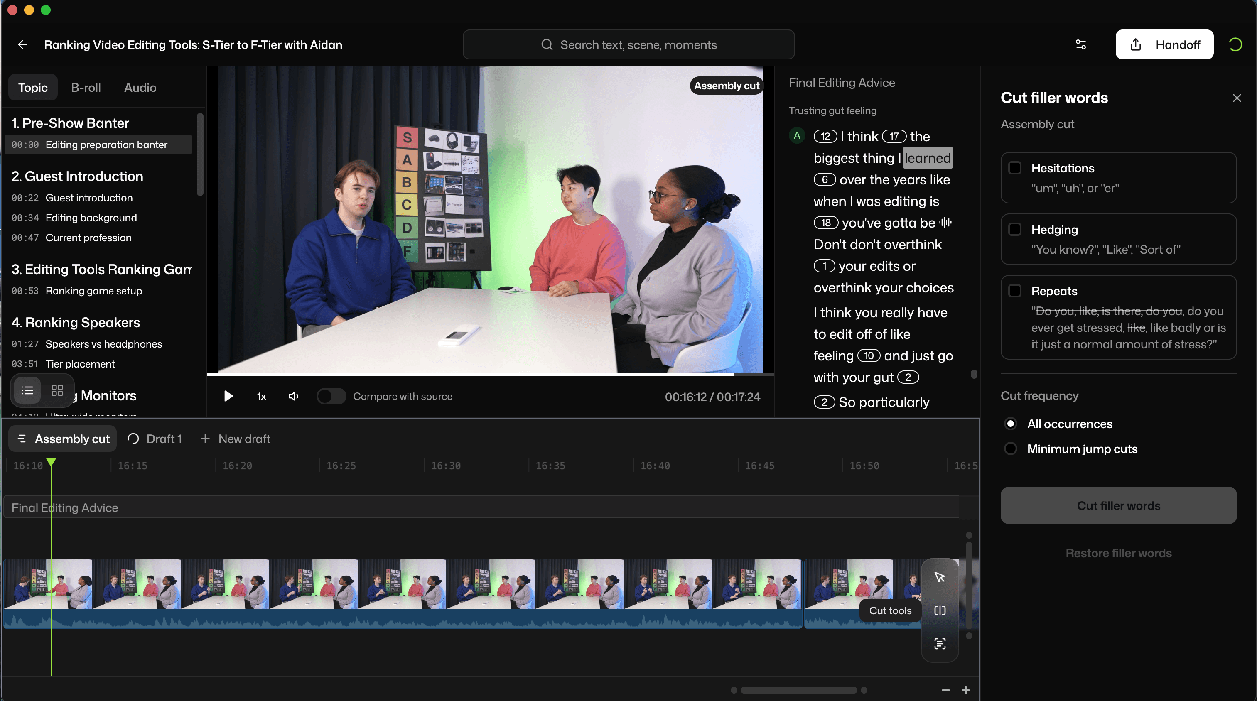The height and width of the screenshot is (701, 1257).
Task: Toggle Compare with source switch
Action: [331, 396]
